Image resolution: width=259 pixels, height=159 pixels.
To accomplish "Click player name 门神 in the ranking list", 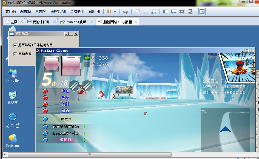I will coord(66,104).
